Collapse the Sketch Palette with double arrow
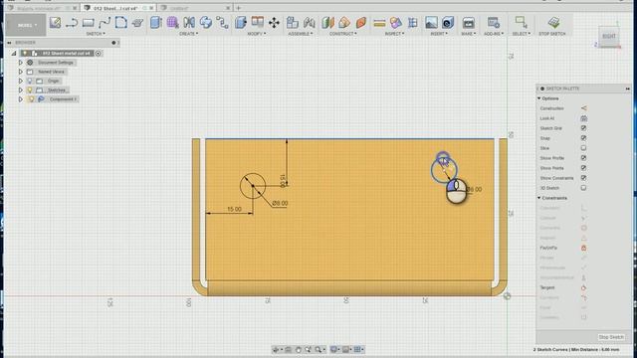Viewport: 637px width, 358px height. tap(628, 89)
